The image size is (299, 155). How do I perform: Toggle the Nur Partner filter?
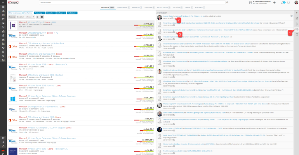(28, 13)
